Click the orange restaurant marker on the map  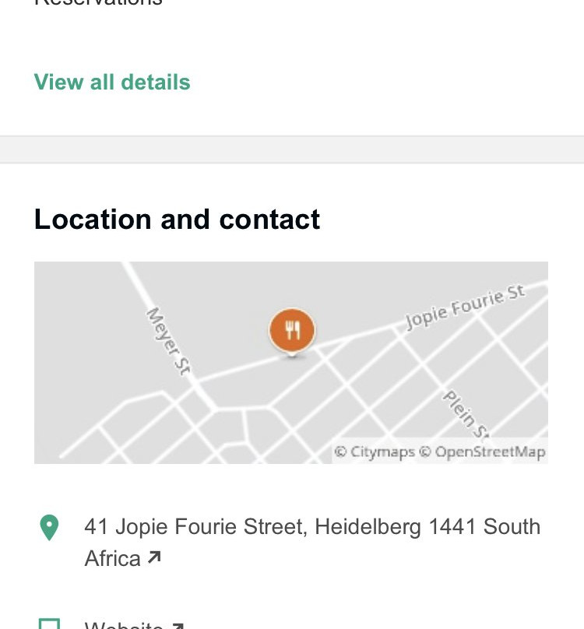pyautogui.click(x=292, y=330)
